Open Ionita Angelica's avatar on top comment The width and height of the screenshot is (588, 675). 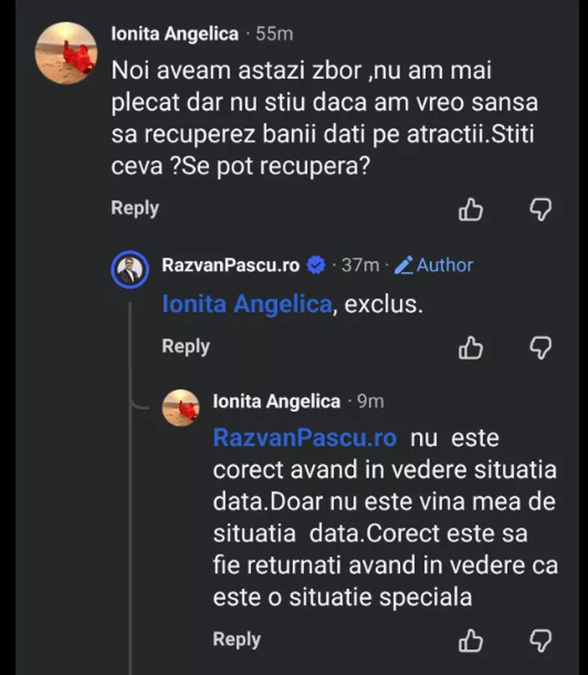(x=66, y=52)
